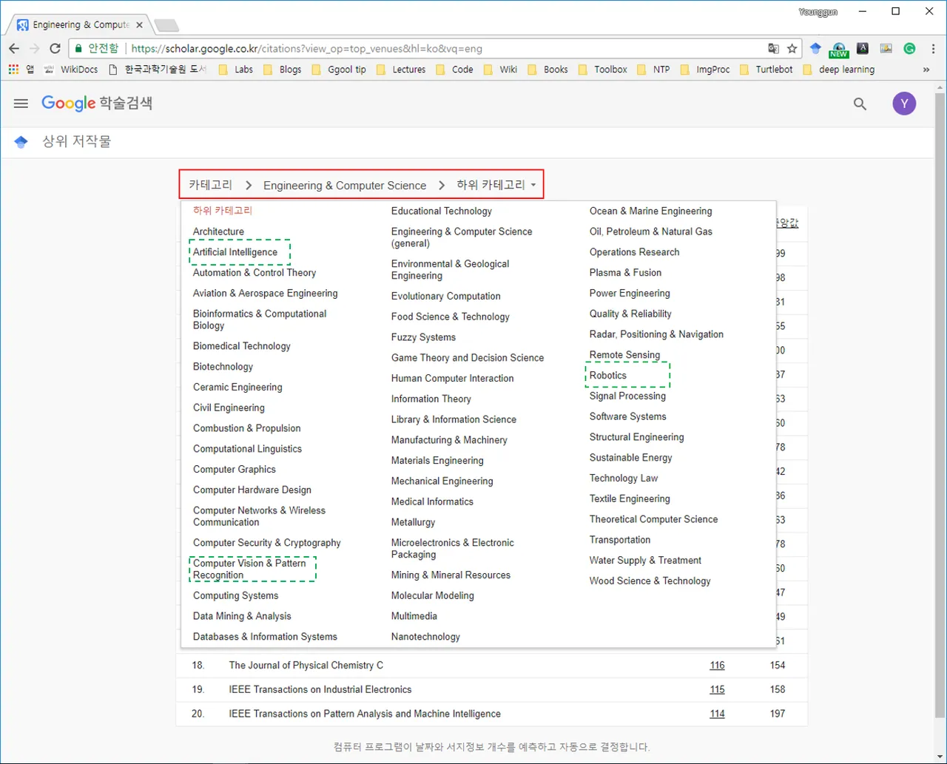Select the red 하위 카테고리 menu header
947x764 pixels.
coord(223,211)
